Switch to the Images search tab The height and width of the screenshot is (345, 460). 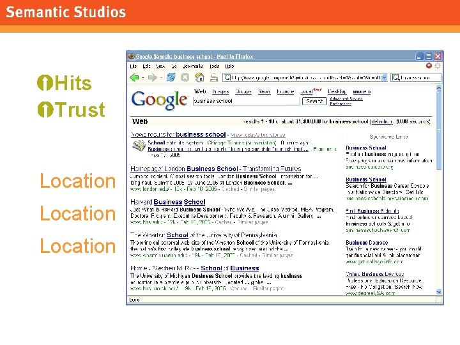point(220,91)
